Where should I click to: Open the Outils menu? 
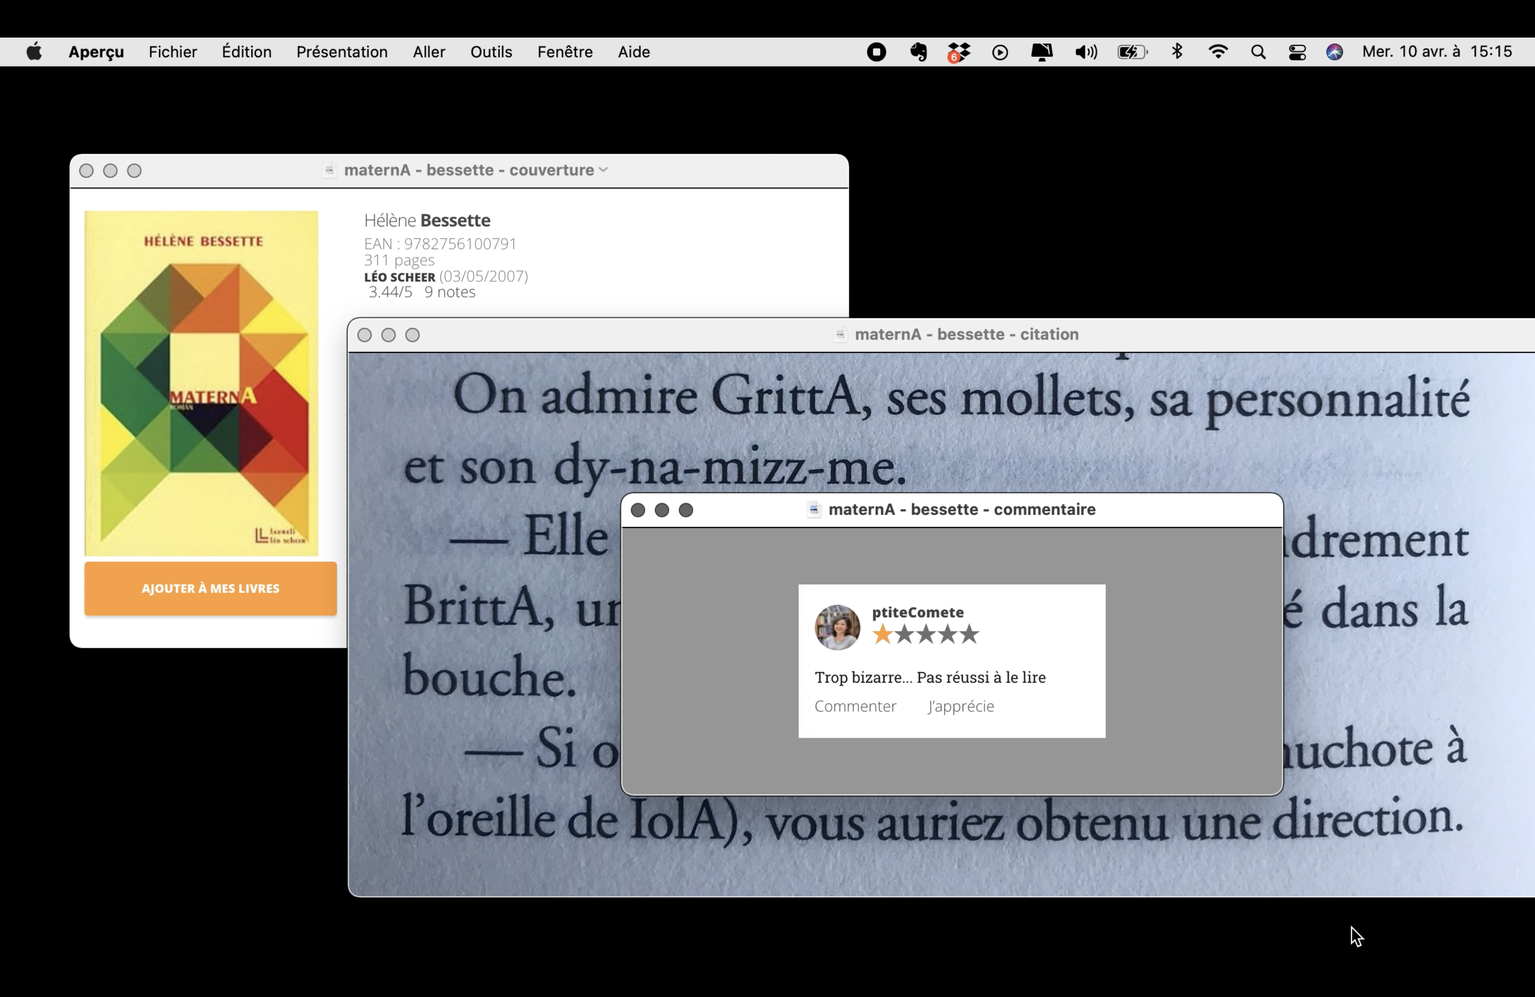coord(491,52)
